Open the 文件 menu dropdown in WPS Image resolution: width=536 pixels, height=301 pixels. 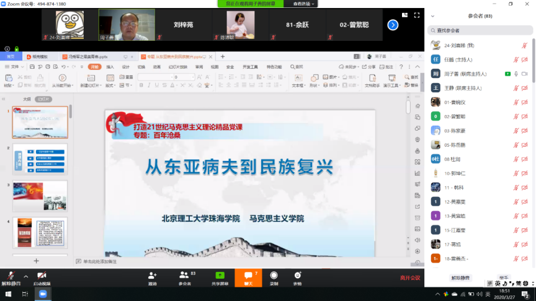coord(14,66)
